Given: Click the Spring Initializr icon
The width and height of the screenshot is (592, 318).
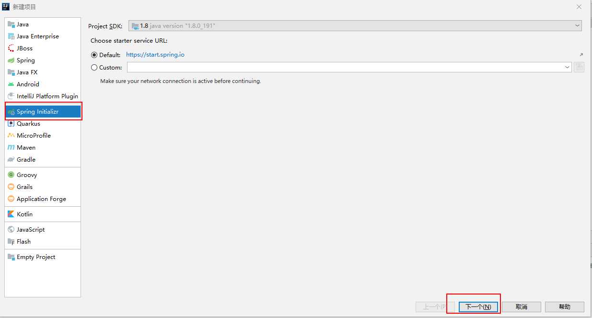Looking at the screenshot, I should click(x=12, y=112).
